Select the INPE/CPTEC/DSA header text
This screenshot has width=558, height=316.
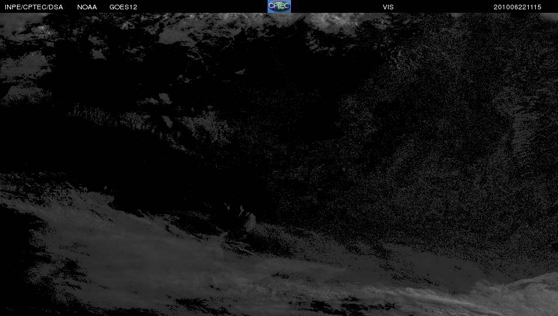tap(34, 7)
